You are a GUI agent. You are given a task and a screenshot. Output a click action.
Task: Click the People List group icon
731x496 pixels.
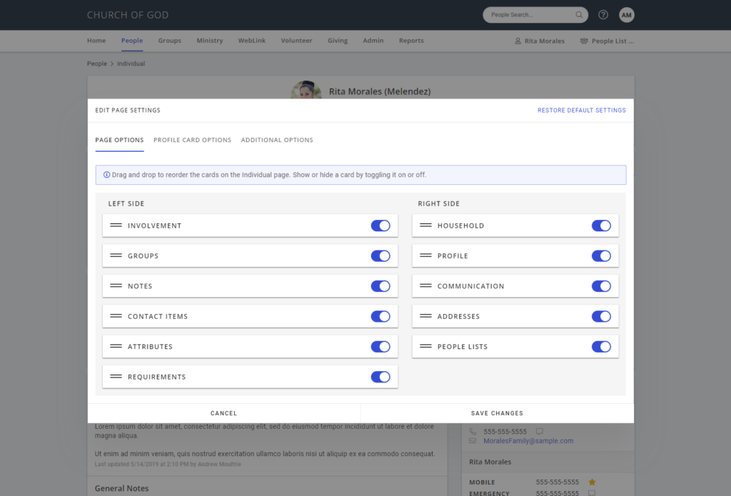pyautogui.click(x=584, y=41)
